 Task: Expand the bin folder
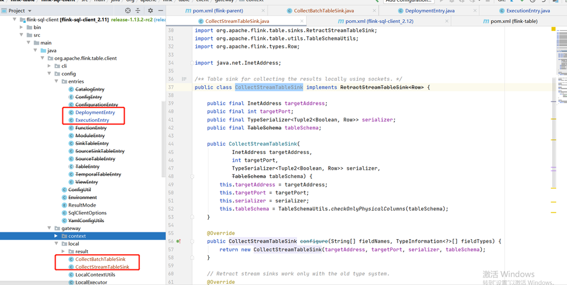tap(22, 27)
